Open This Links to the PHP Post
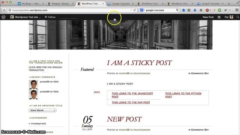Image resolution: width=240 pixels, height=135 pixels. [131, 102]
